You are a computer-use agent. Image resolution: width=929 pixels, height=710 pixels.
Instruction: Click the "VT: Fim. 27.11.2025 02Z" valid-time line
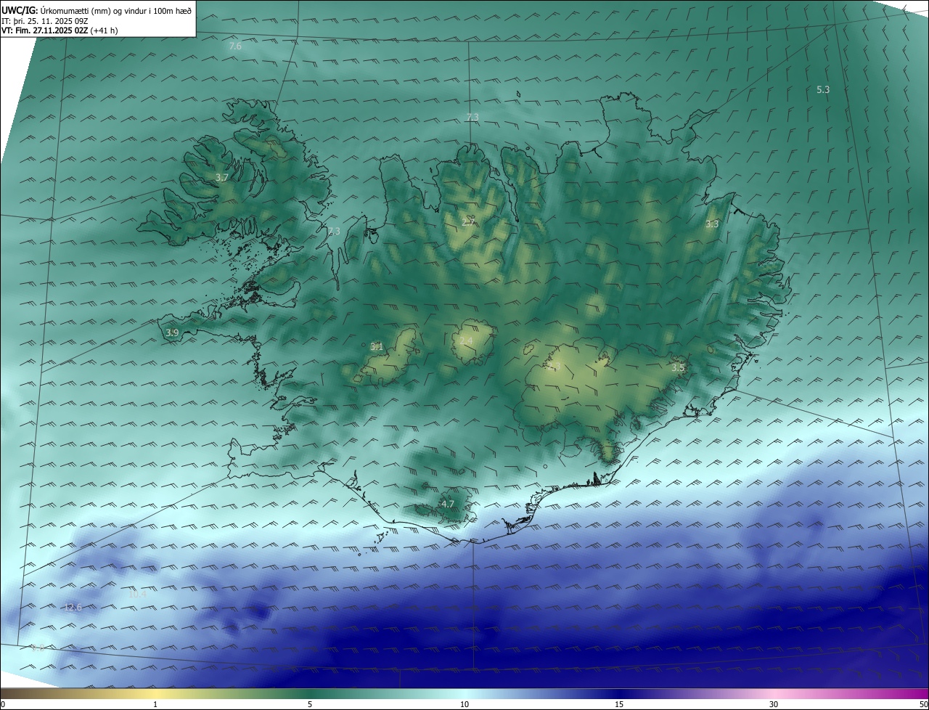[x=60, y=30]
